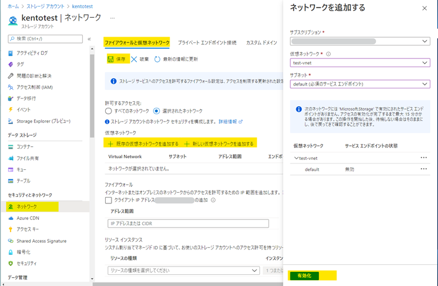Click the 保存 (Save) disk icon

click(x=111, y=59)
